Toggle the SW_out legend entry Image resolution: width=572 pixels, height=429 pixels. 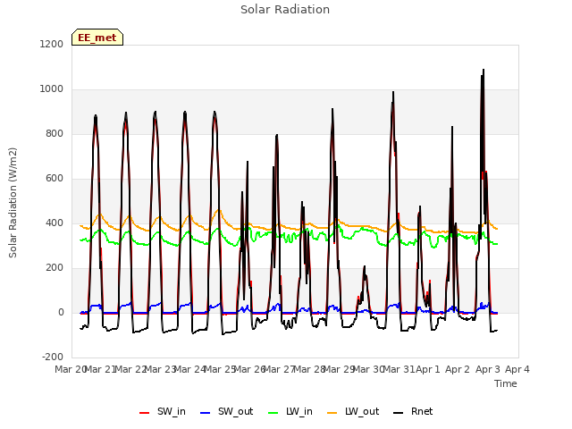(x=226, y=411)
